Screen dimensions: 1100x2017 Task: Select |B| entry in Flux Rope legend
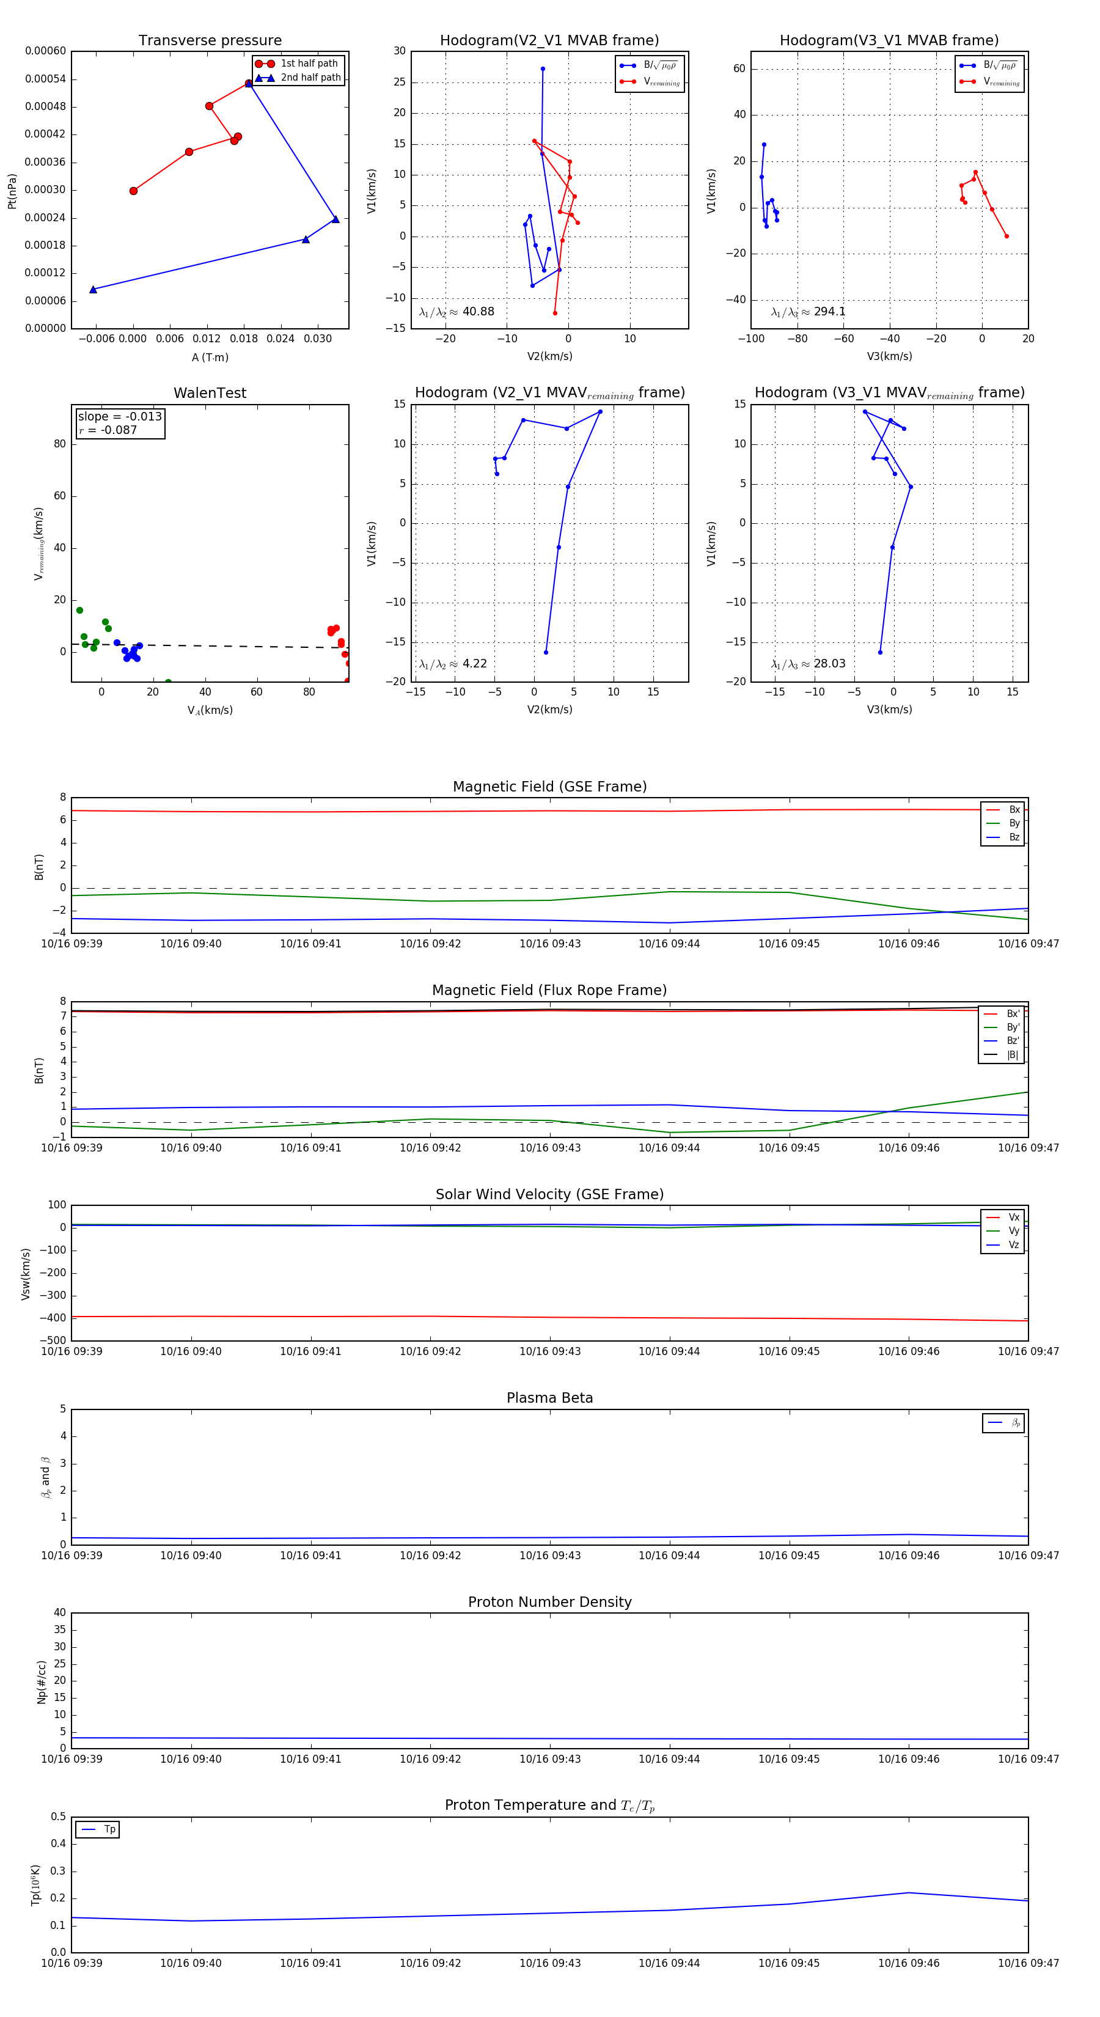click(x=1002, y=1056)
